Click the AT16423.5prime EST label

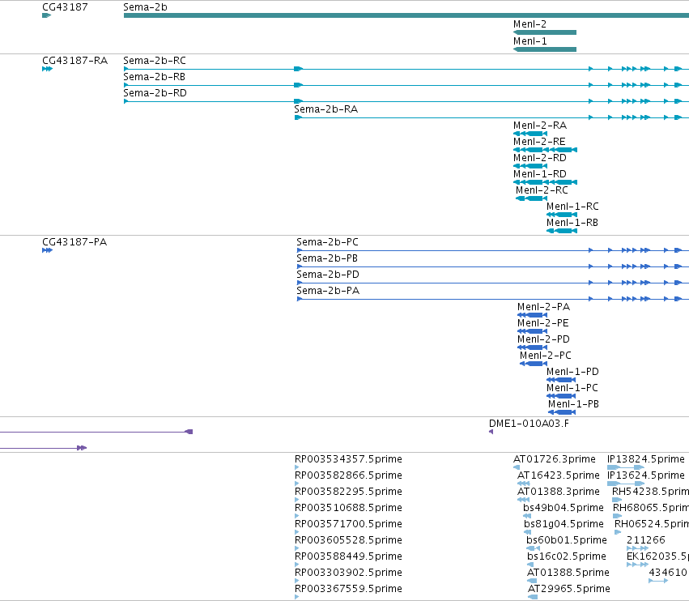coord(558,475)
